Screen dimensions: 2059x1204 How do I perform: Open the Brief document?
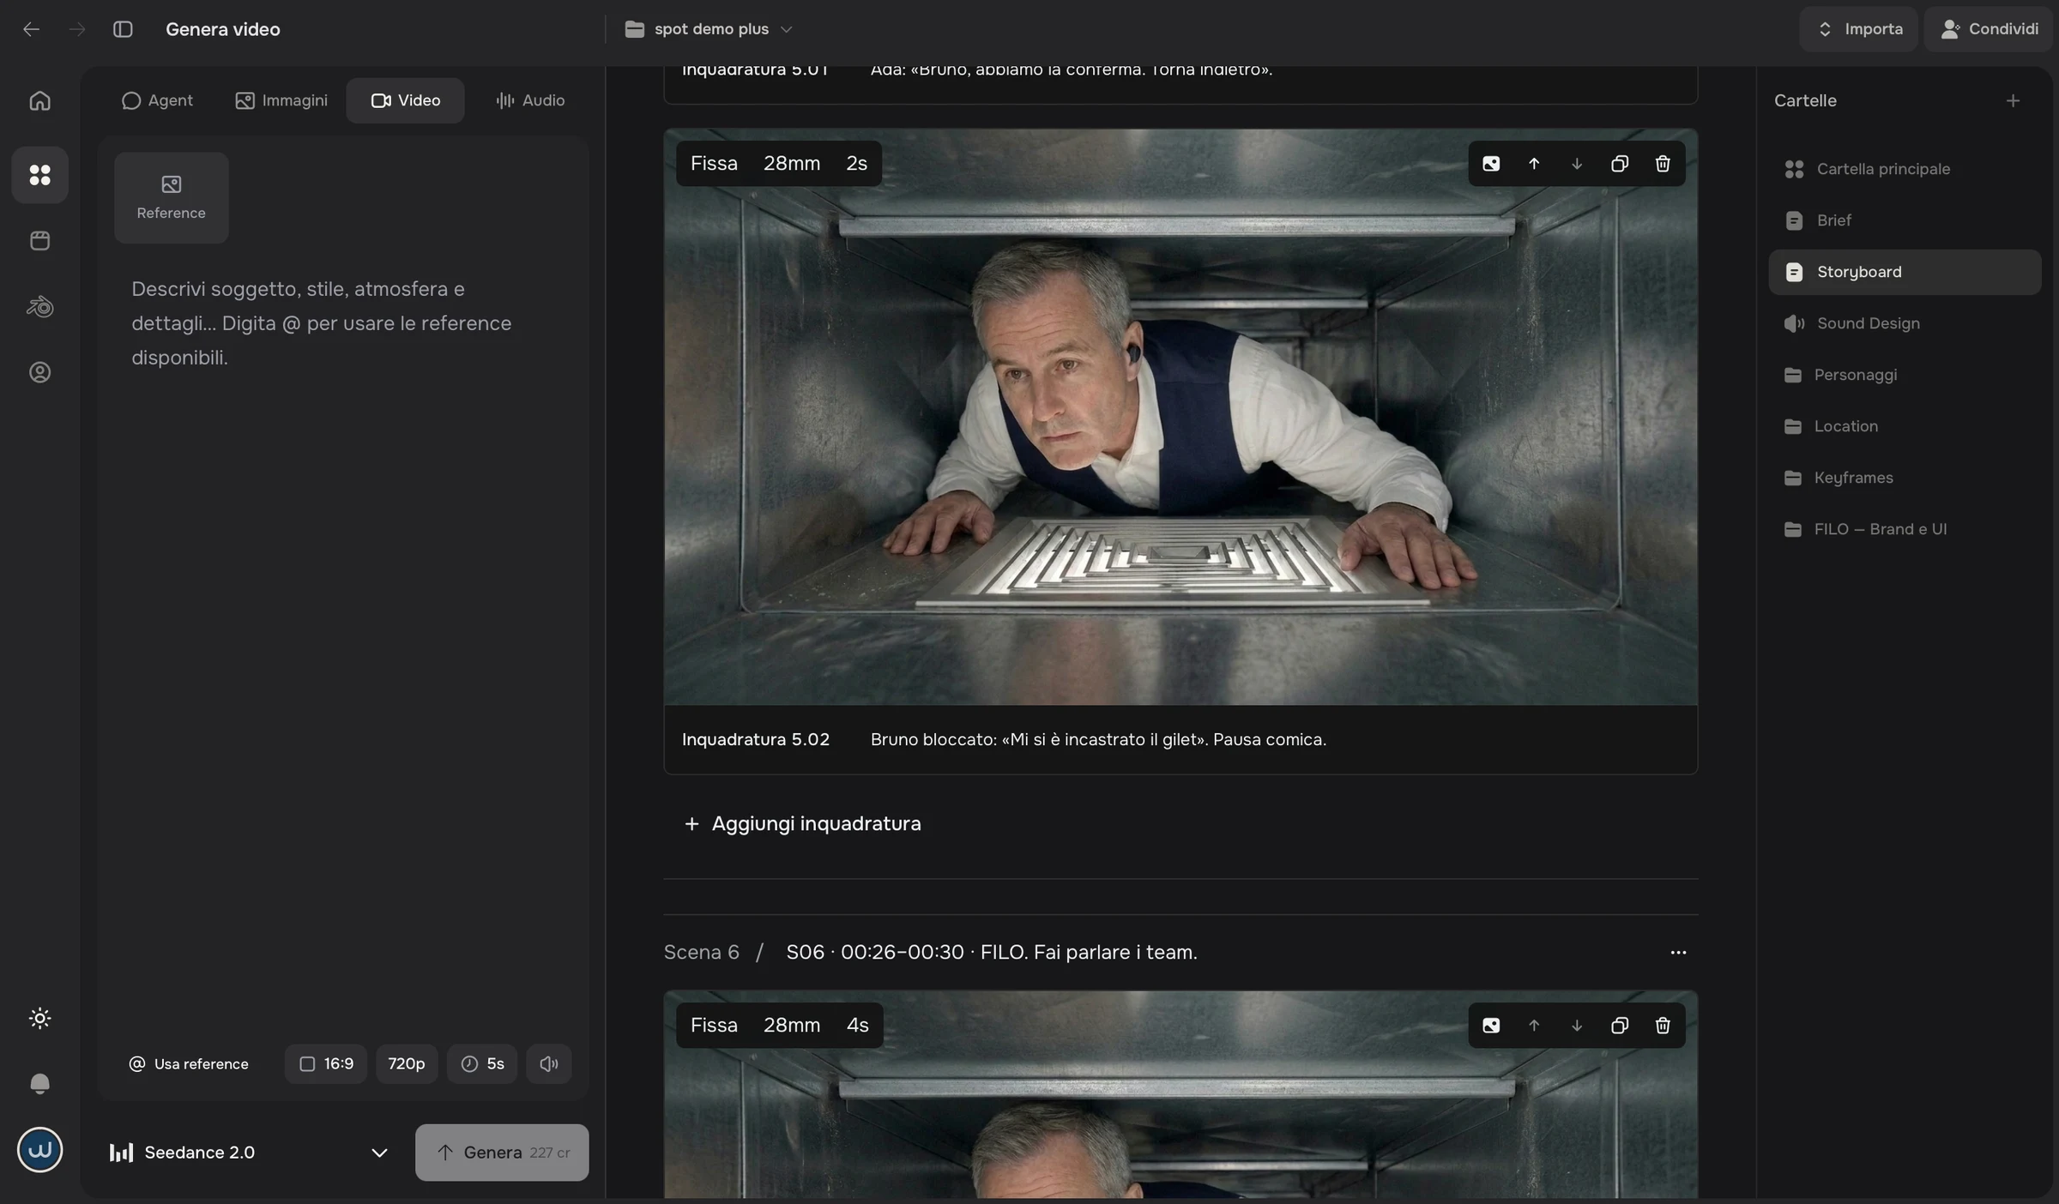pos(1905,220)
